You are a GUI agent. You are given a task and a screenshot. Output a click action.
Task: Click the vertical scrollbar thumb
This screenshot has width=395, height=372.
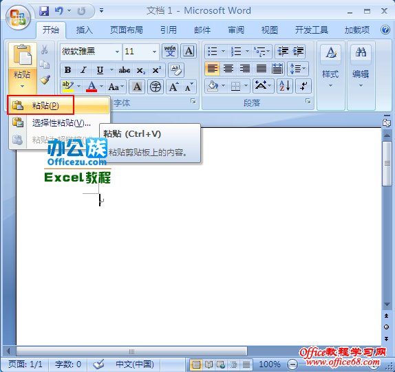387,163
